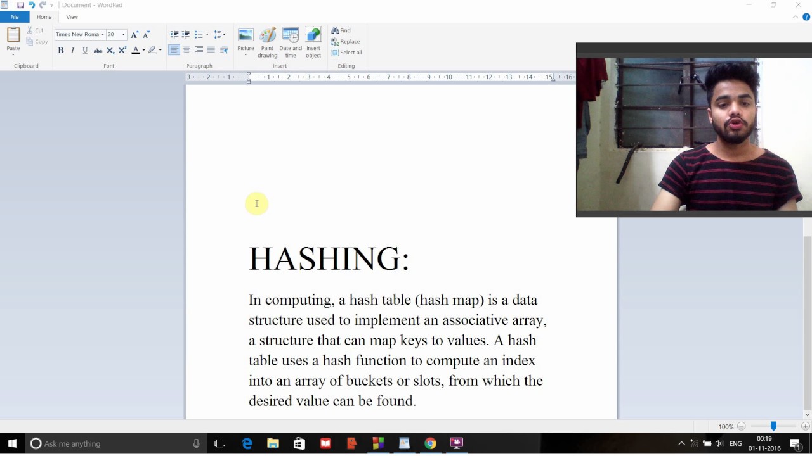Toggle italic formatting
Screen dimensions: 812x456
73,50
